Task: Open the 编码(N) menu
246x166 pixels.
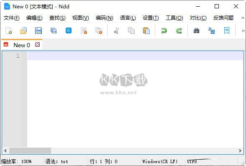Action: 104,18
